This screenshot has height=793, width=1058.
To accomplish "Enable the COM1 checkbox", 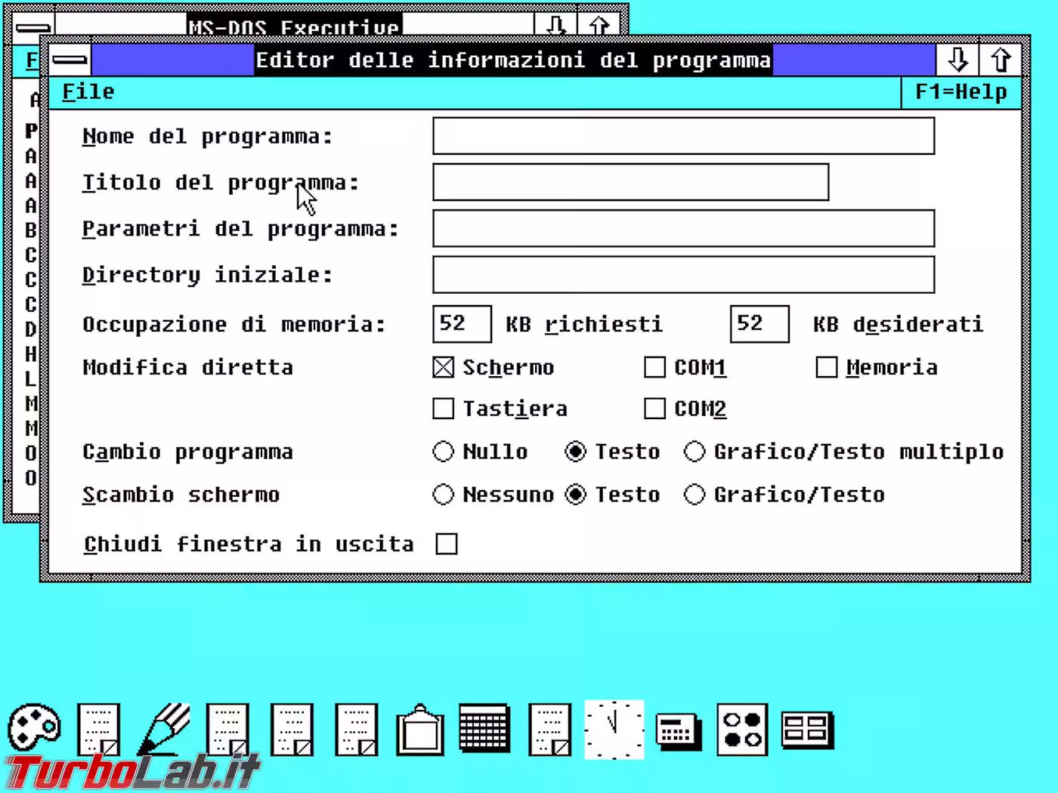I will point(654,367).
